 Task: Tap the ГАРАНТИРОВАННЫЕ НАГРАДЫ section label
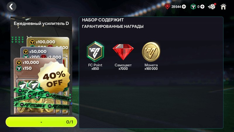113,26
